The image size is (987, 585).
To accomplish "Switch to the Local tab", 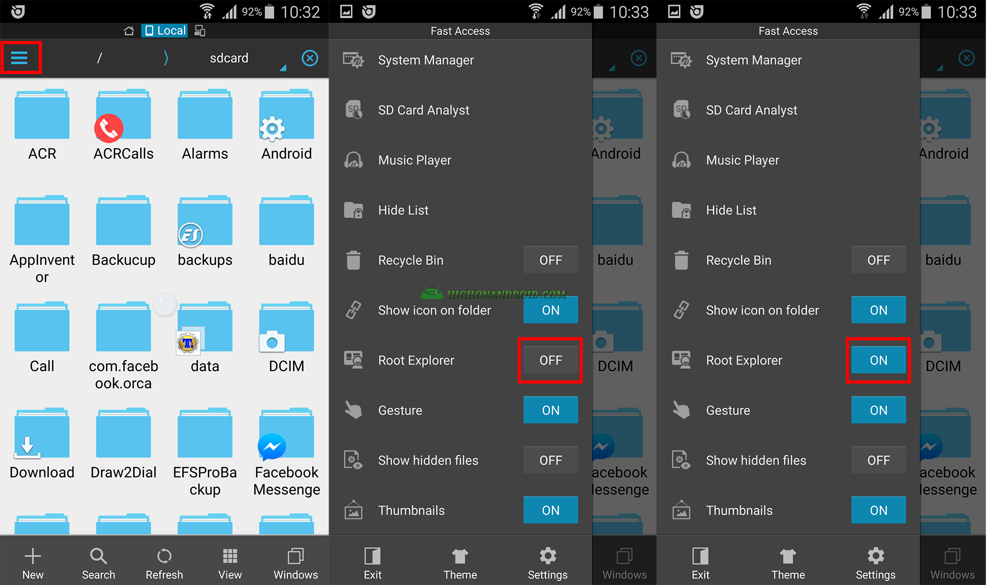I will click(x=165, y=31).
